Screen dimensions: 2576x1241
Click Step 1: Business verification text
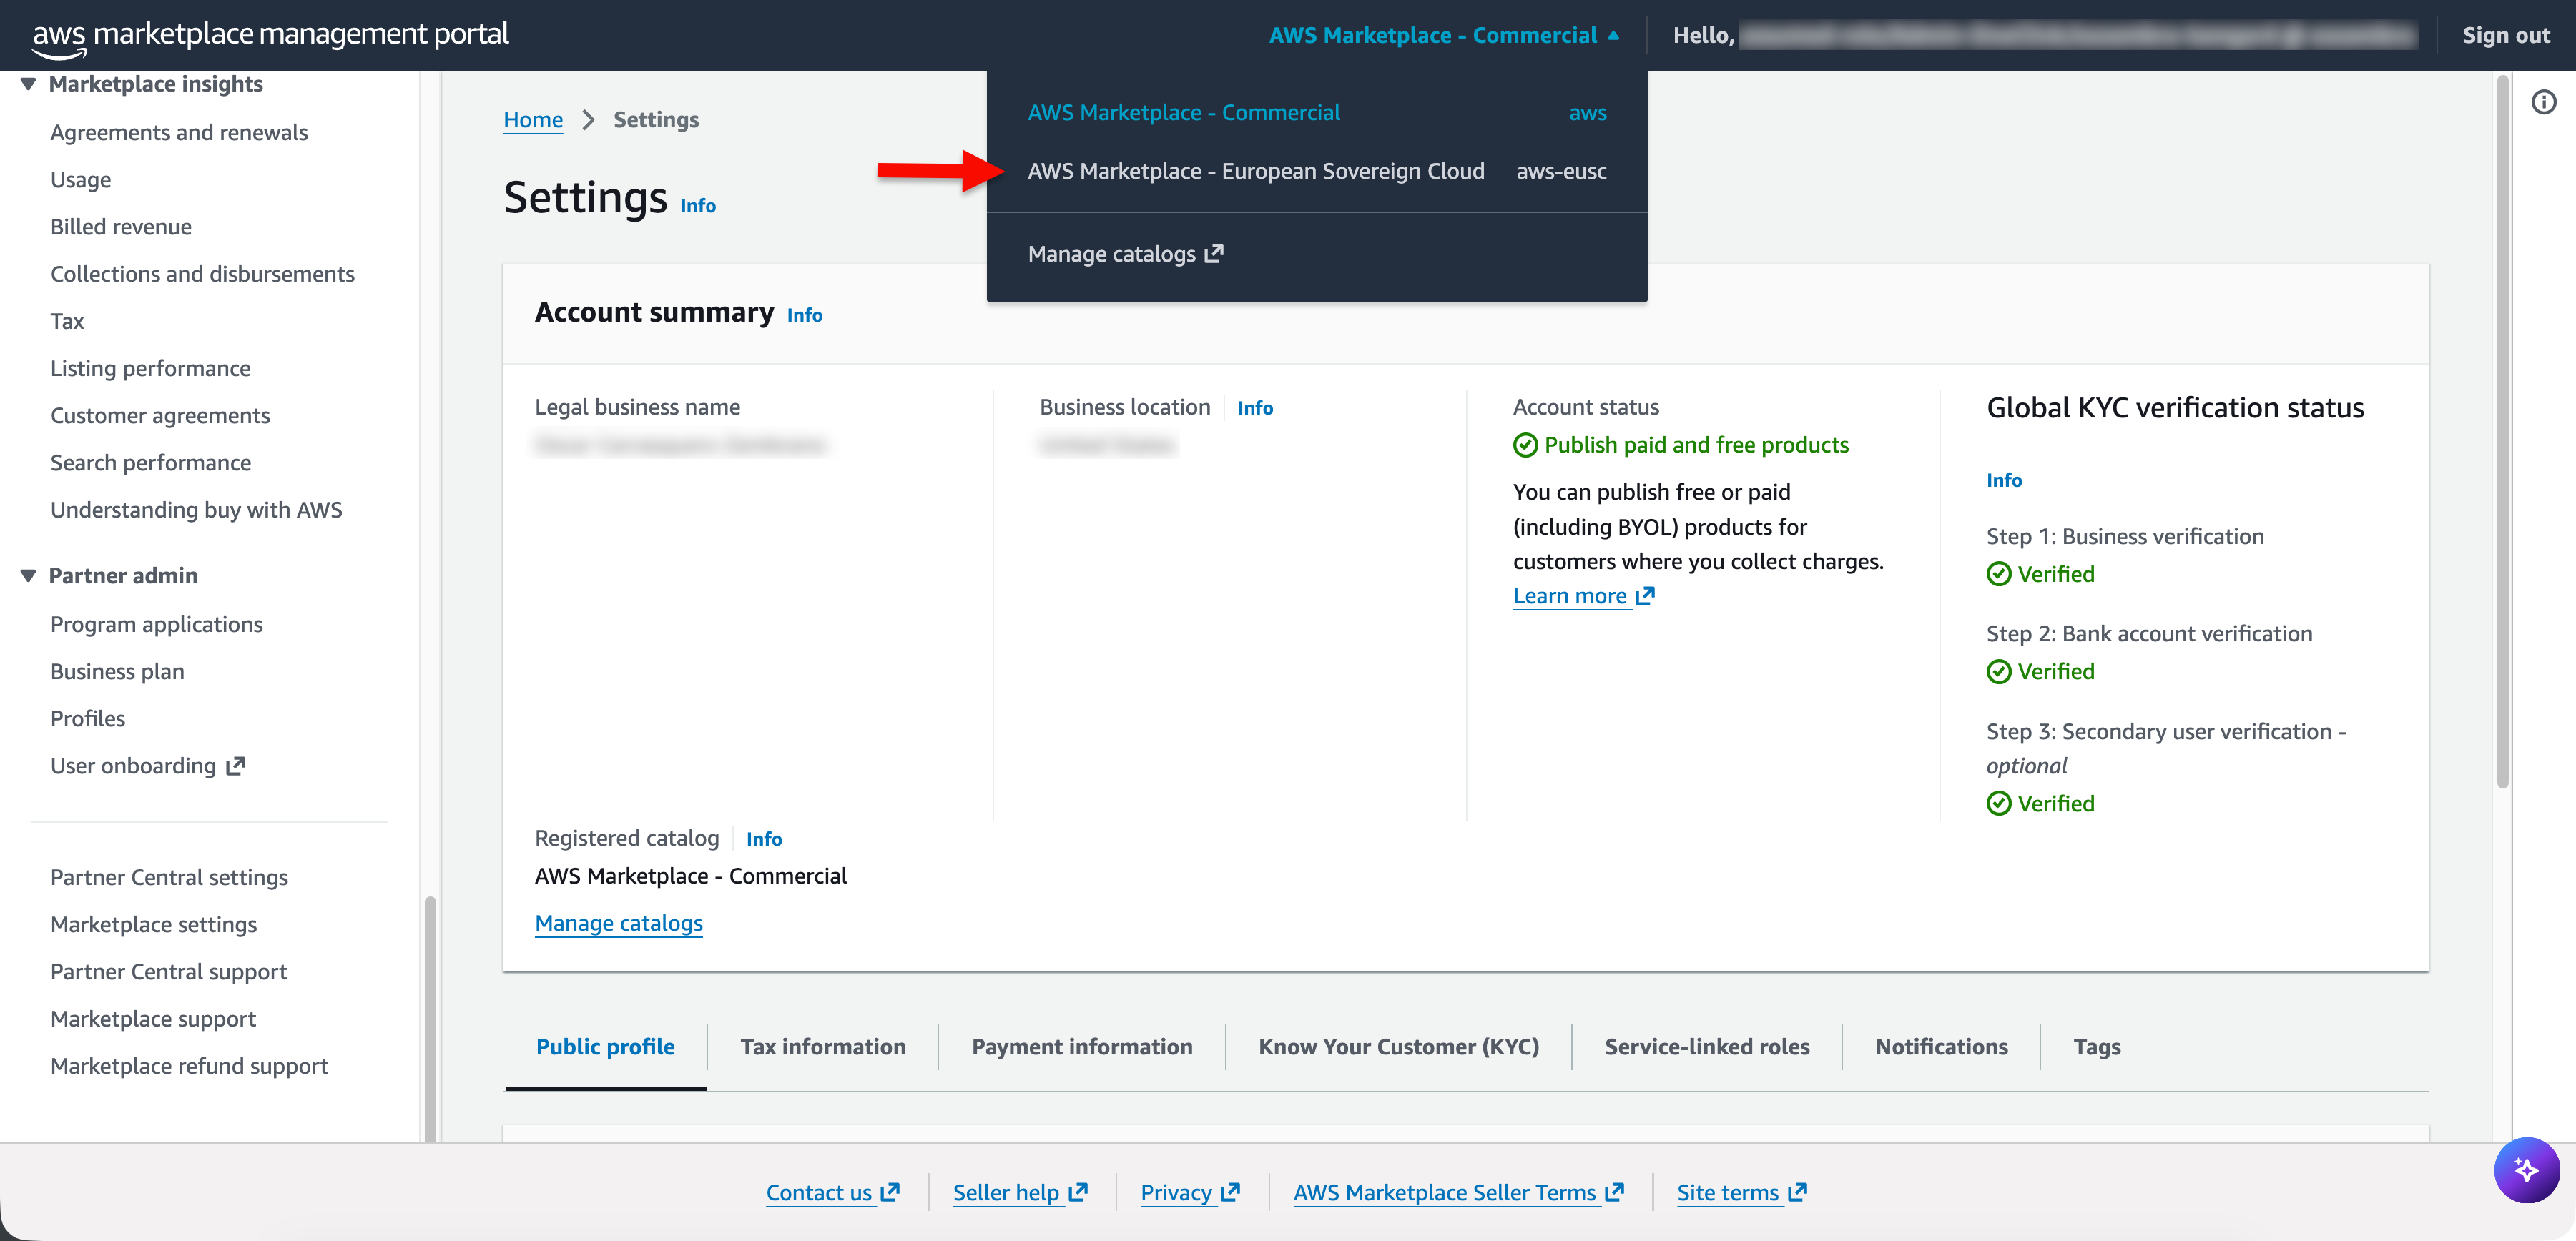(2125, 537)
